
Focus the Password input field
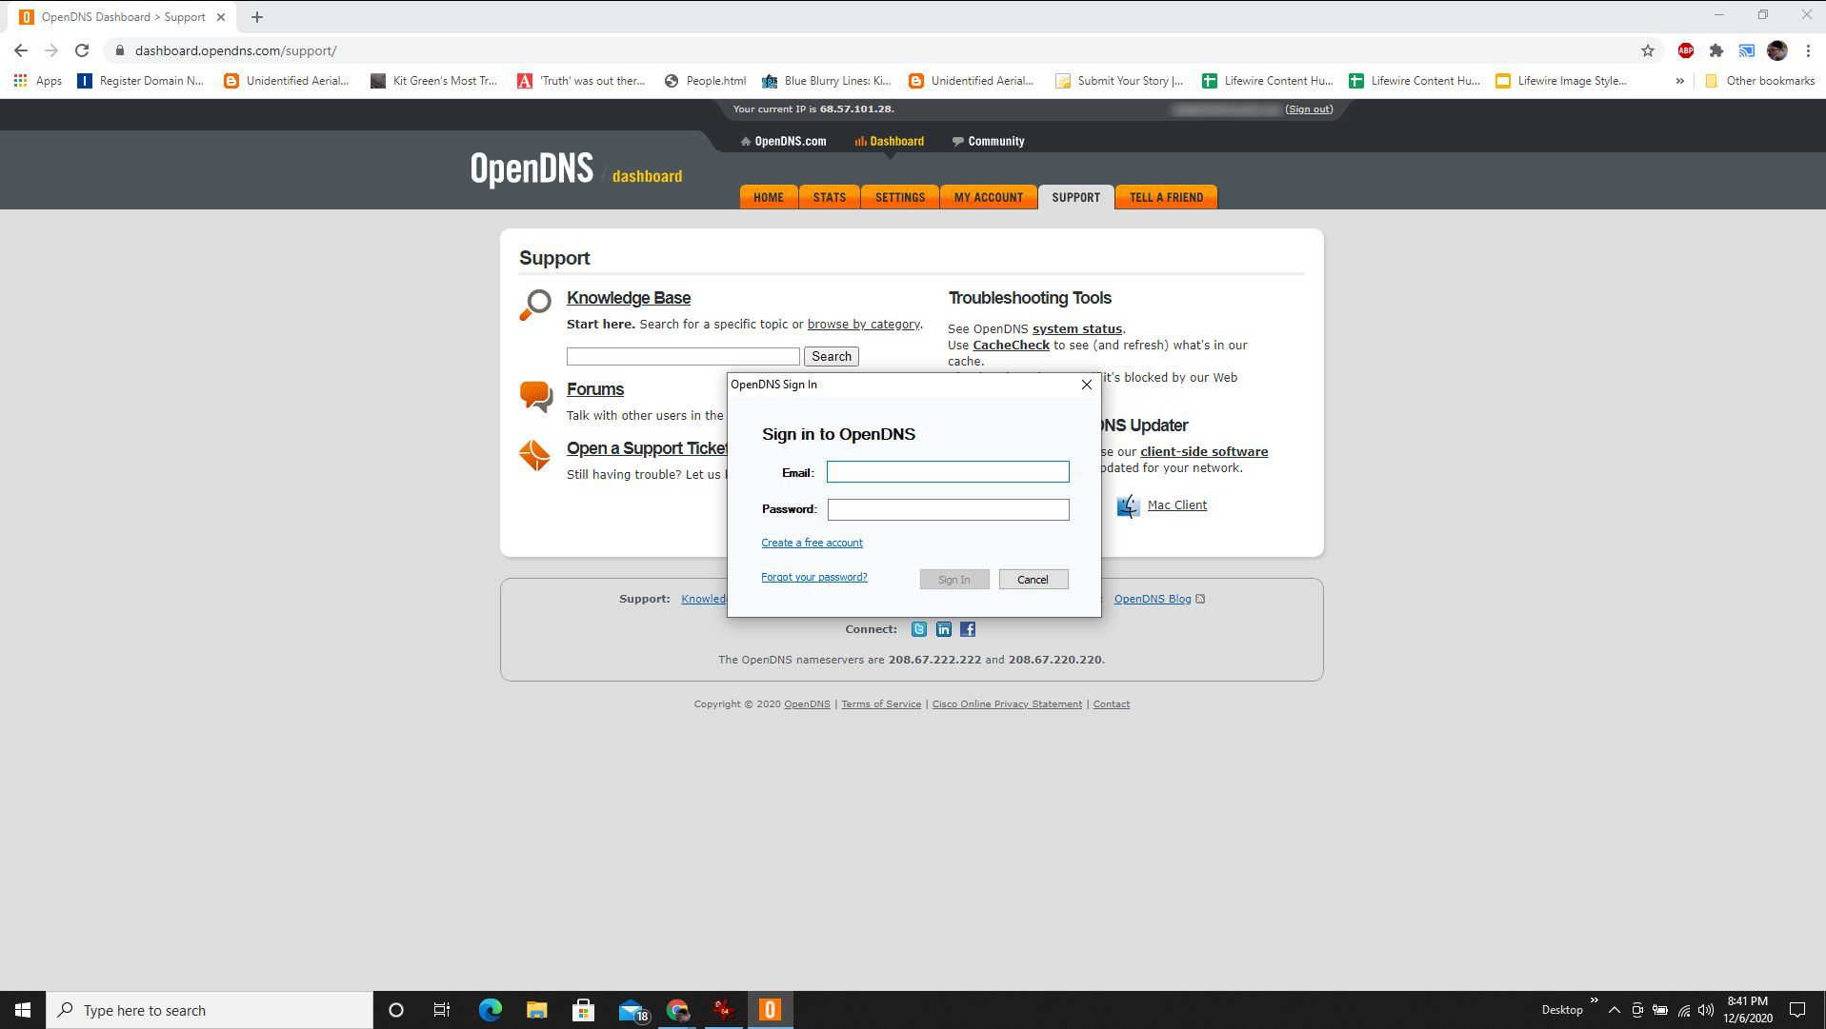pyautogui.click(x=948, y=509)
